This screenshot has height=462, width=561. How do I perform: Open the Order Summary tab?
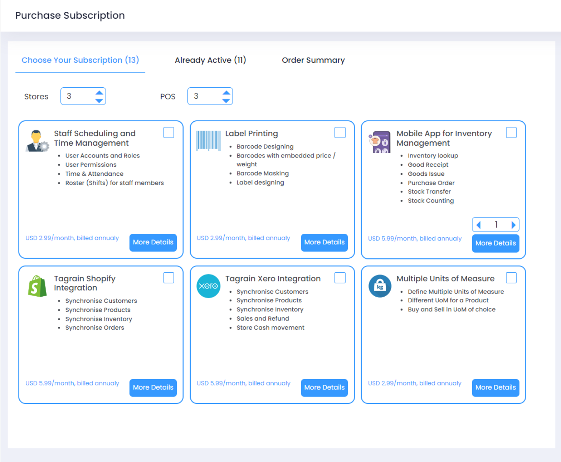[x=313, y=60]
